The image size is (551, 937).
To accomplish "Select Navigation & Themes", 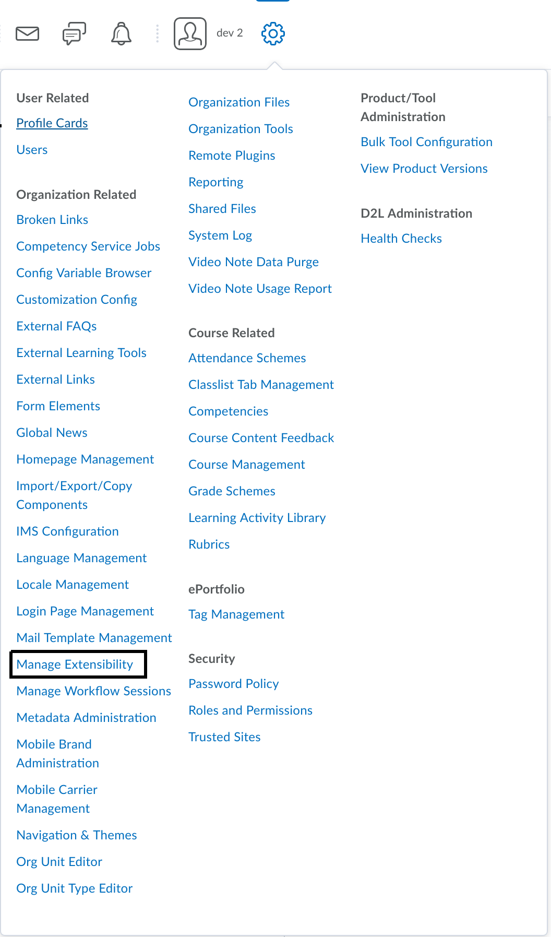I will click(x=77, y=835).
